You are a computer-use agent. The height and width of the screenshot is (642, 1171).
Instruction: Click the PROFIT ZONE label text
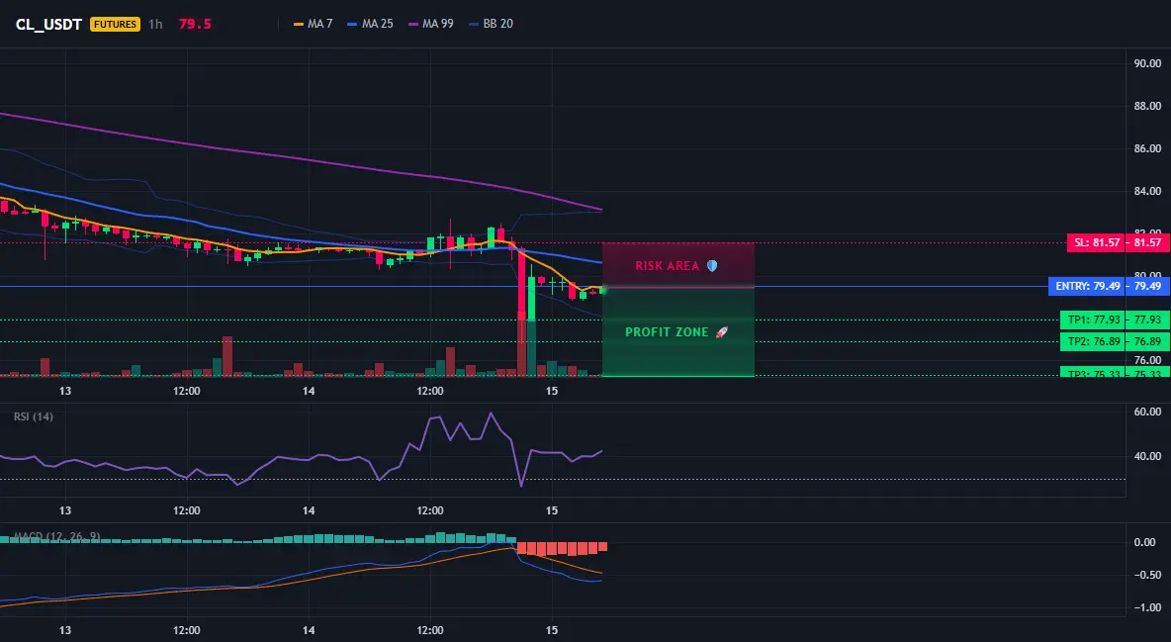click(x=667, y=331)
